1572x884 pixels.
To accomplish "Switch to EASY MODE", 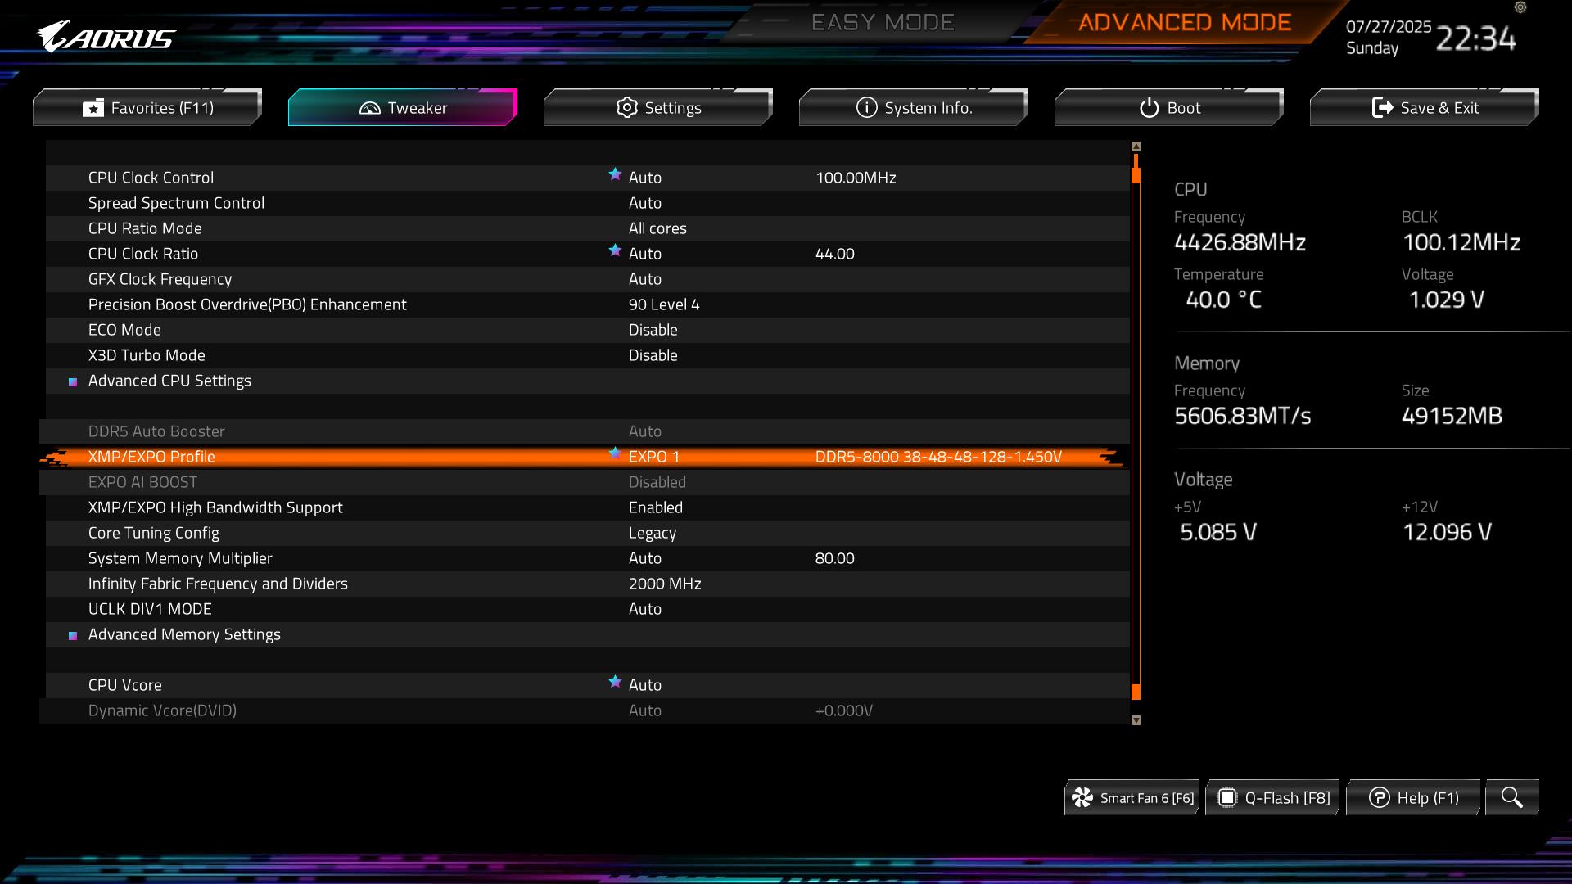I will 882,23.
